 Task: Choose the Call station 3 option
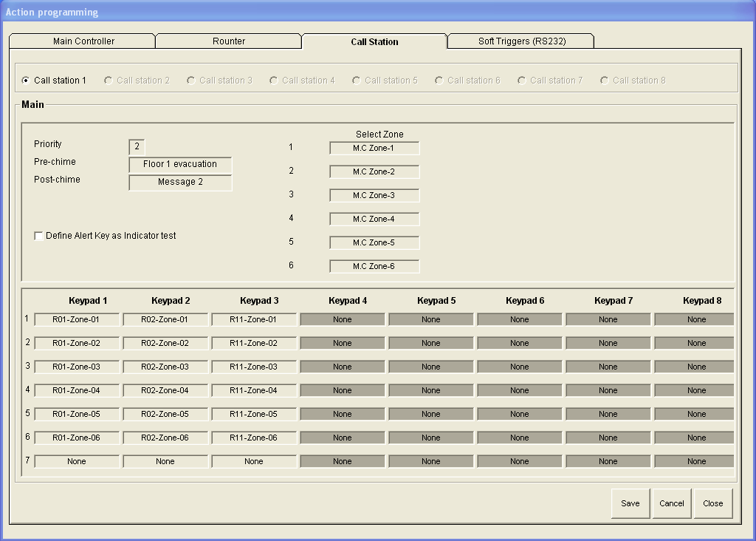tap(219, 80)
